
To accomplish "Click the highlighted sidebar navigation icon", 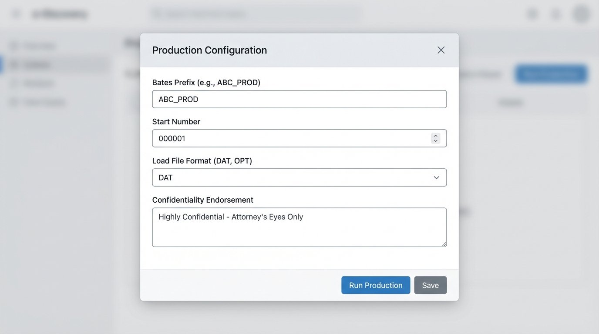I will [x=13, y=64].
